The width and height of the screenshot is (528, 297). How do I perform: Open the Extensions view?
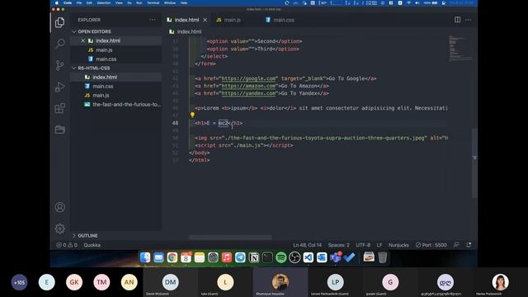[60, 108]
